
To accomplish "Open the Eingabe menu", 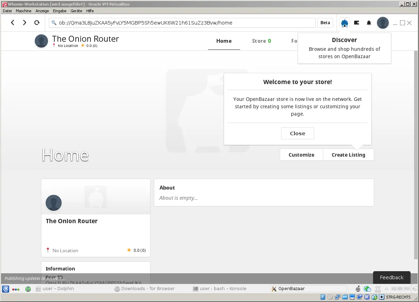I will point(60,11).
